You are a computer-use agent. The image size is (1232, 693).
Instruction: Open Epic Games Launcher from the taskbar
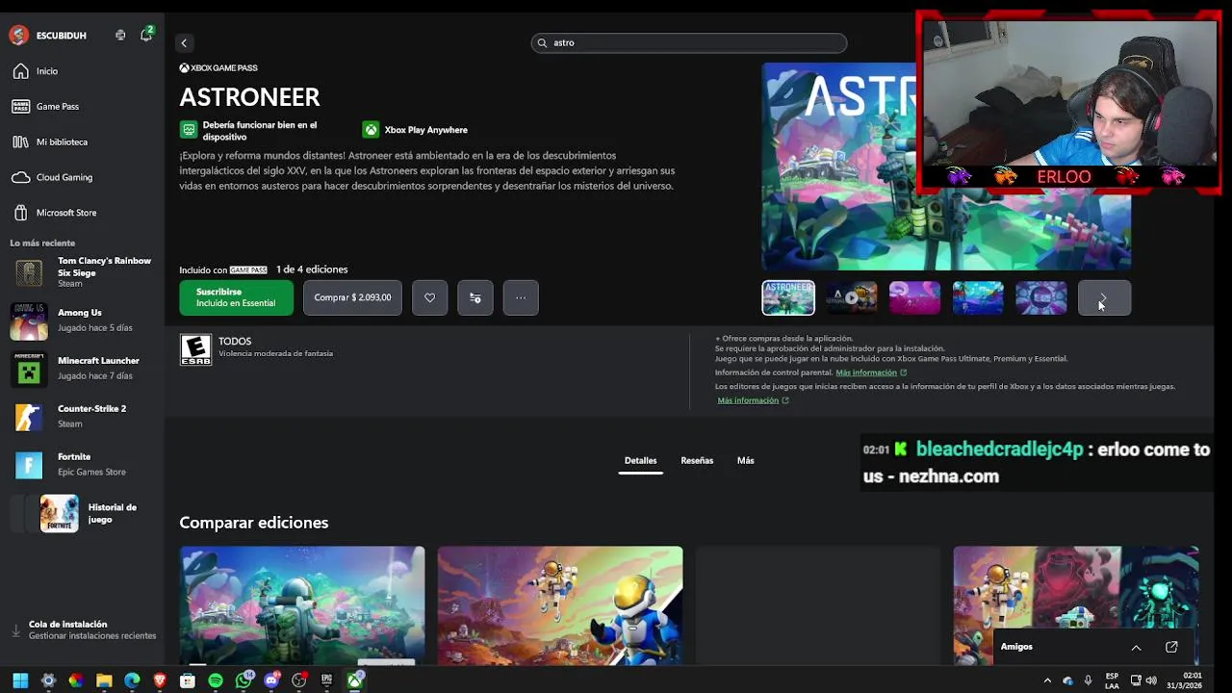point(327,680)
